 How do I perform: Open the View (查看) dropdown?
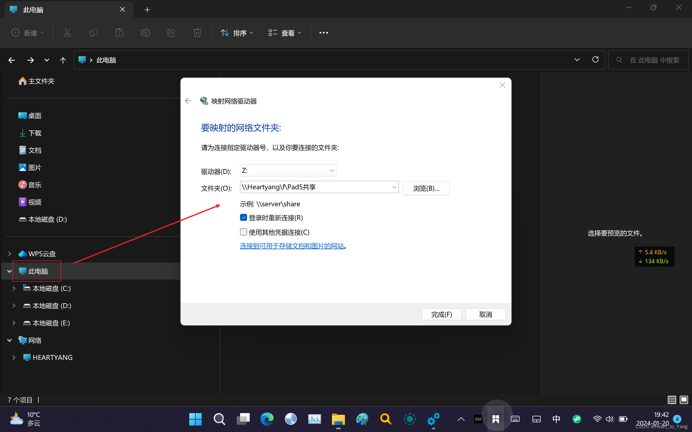coord(285,33)
